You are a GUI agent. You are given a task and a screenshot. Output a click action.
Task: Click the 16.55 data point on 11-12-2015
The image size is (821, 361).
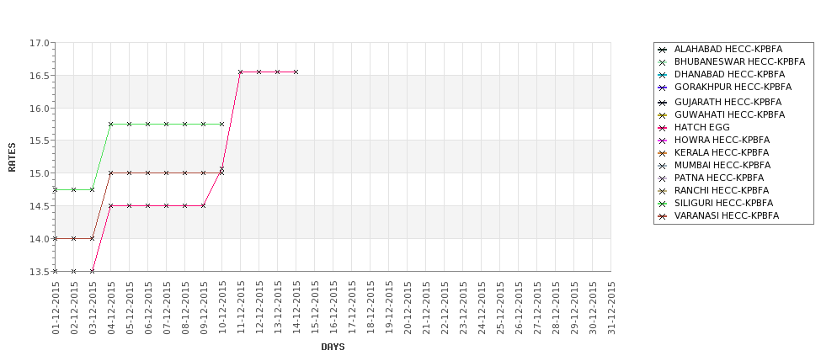point(240,72)
